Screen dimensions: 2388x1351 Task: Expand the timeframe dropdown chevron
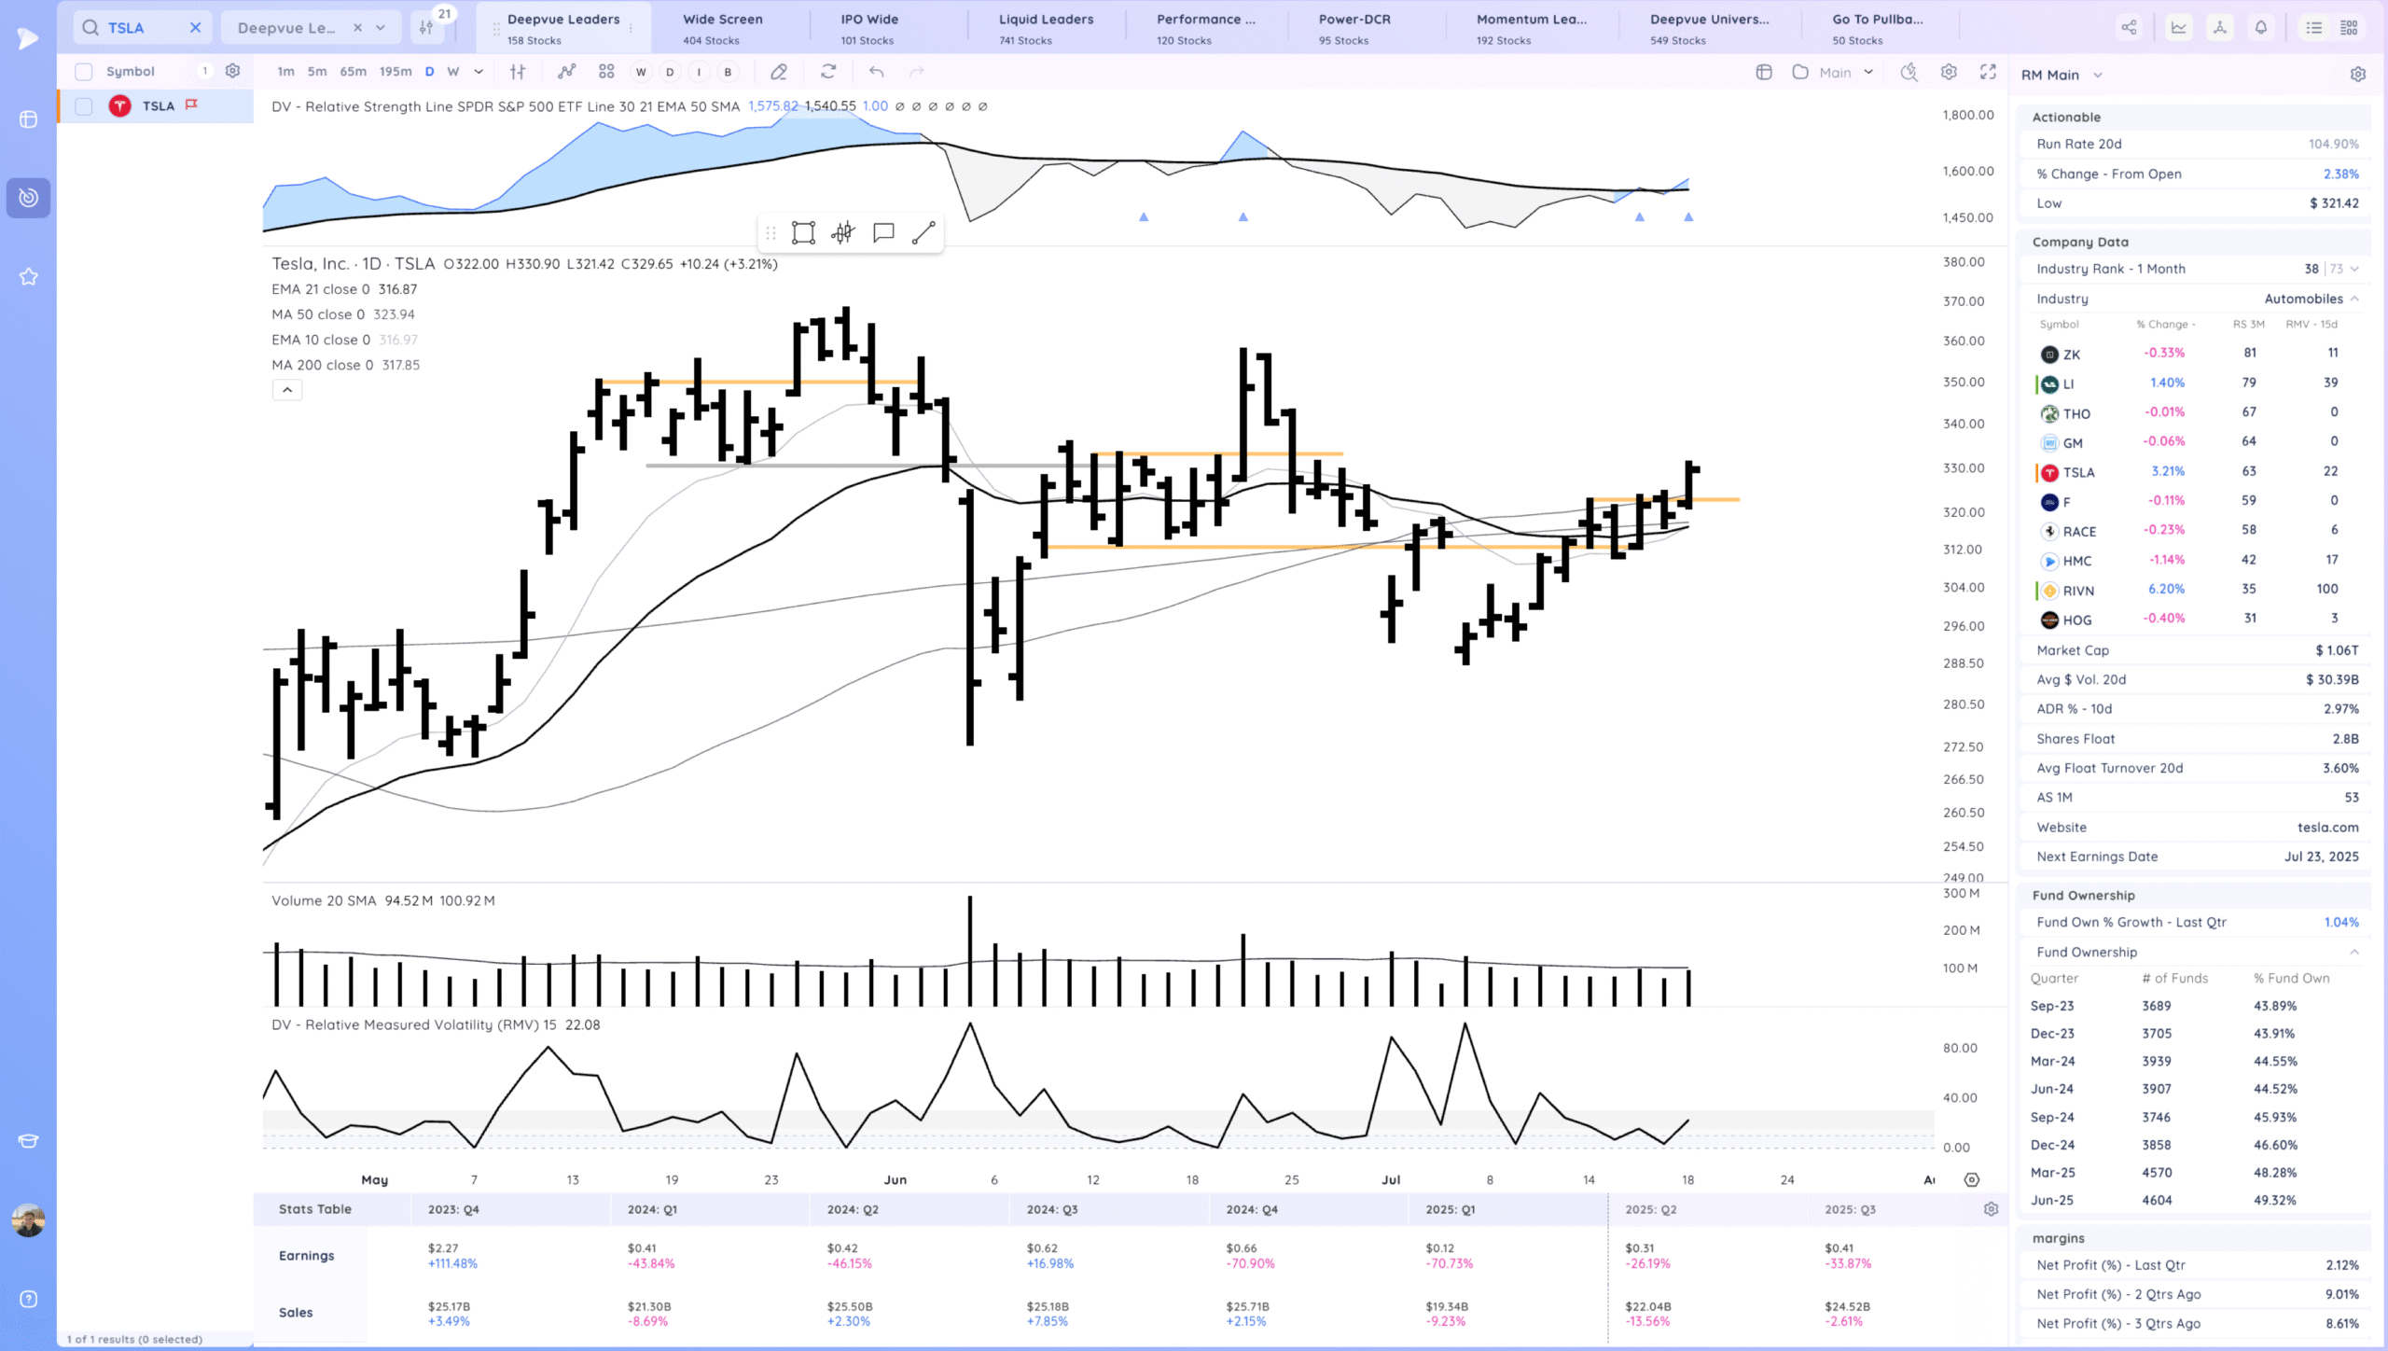point(479,72)
